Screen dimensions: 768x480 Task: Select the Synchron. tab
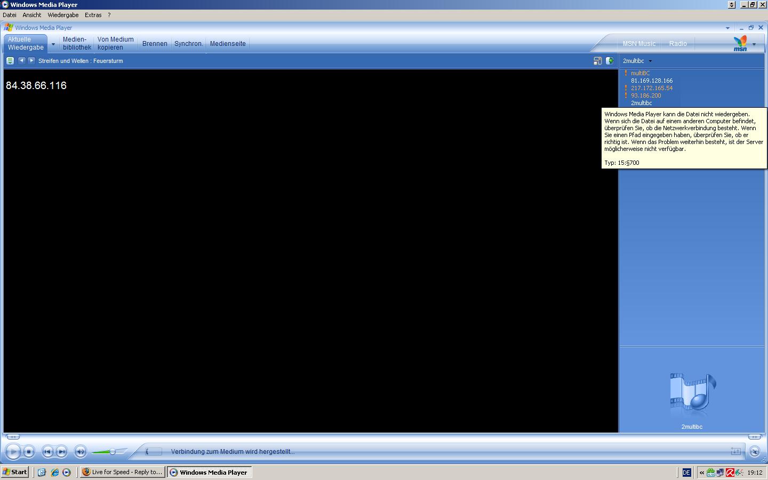(x=189, y=44)
